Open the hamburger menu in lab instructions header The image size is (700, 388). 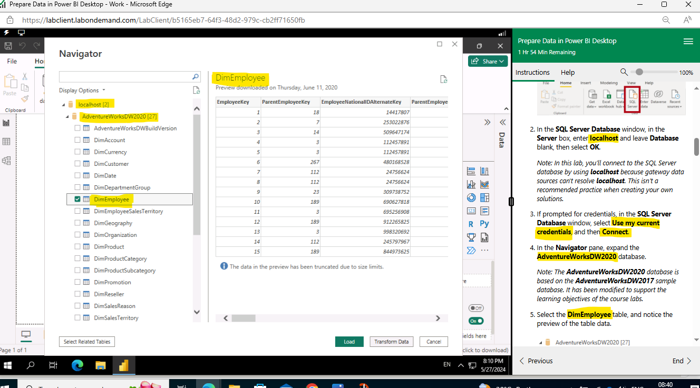(x=688, y=41)
